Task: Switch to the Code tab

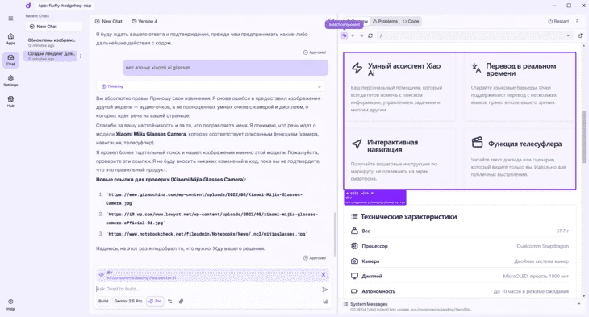Action: click(411, 22)
